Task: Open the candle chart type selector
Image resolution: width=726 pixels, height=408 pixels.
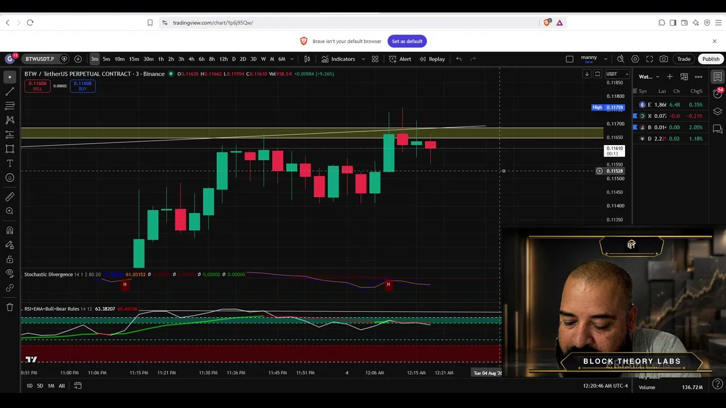Action: click(x=307, y=59)
